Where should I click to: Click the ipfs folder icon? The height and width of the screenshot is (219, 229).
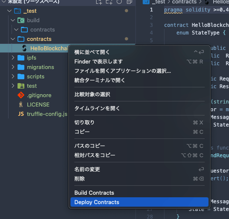point(21,58)
